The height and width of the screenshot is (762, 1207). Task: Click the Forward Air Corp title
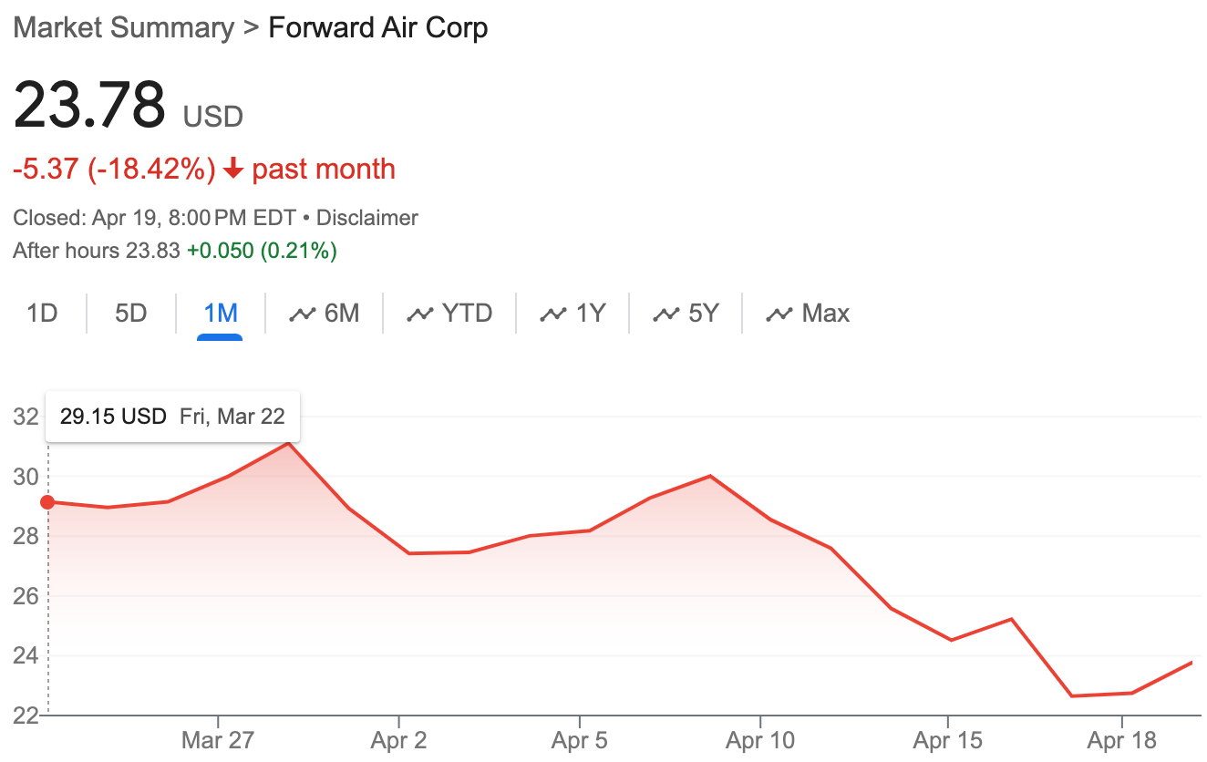click(x=377, y=27)
